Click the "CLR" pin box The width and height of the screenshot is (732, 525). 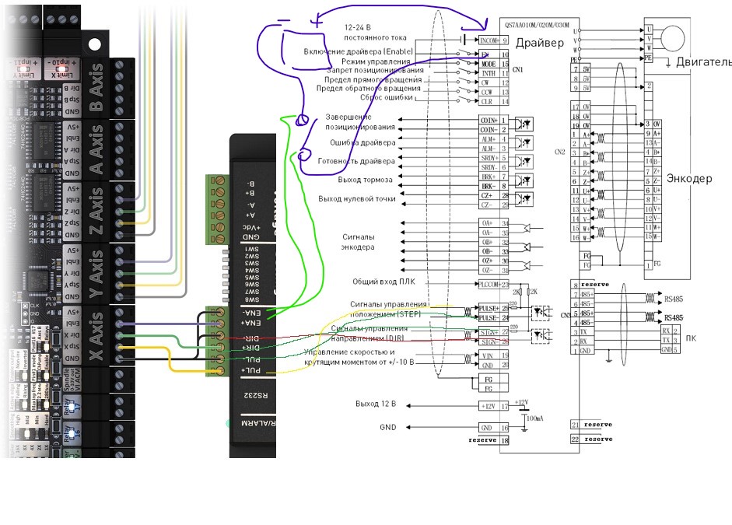click(x=493, y=101)
